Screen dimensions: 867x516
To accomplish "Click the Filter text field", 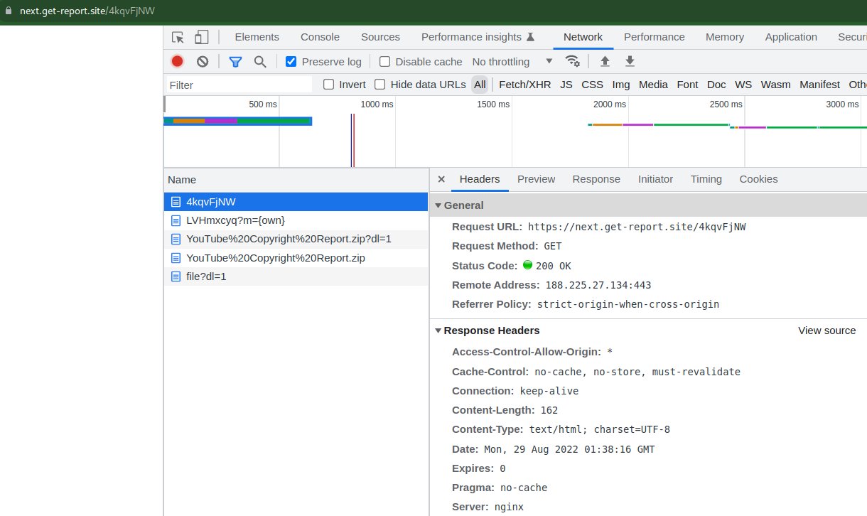I will point(239,85).
